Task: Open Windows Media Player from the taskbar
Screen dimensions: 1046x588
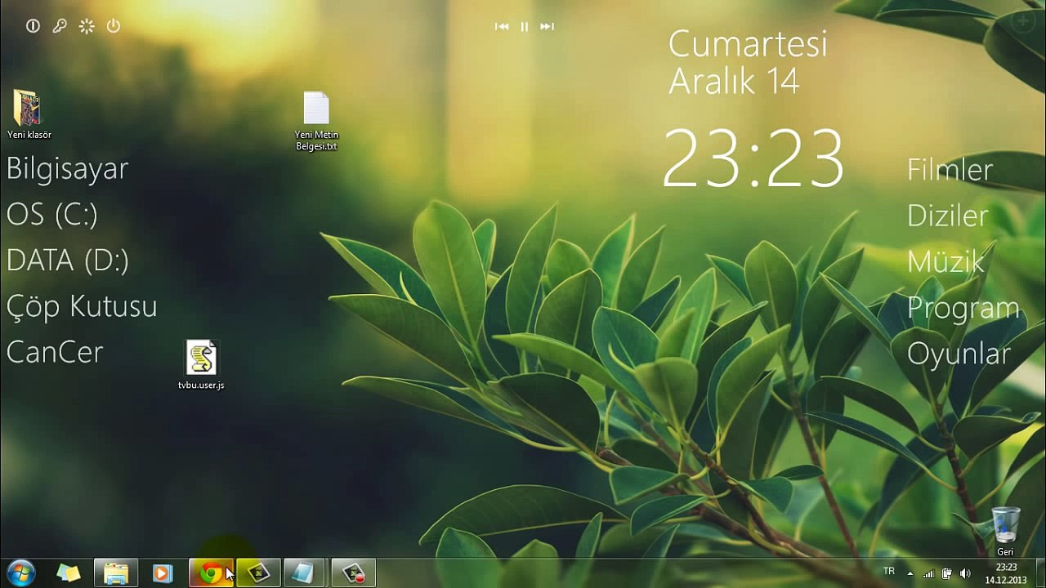Action: pos(163,573)
